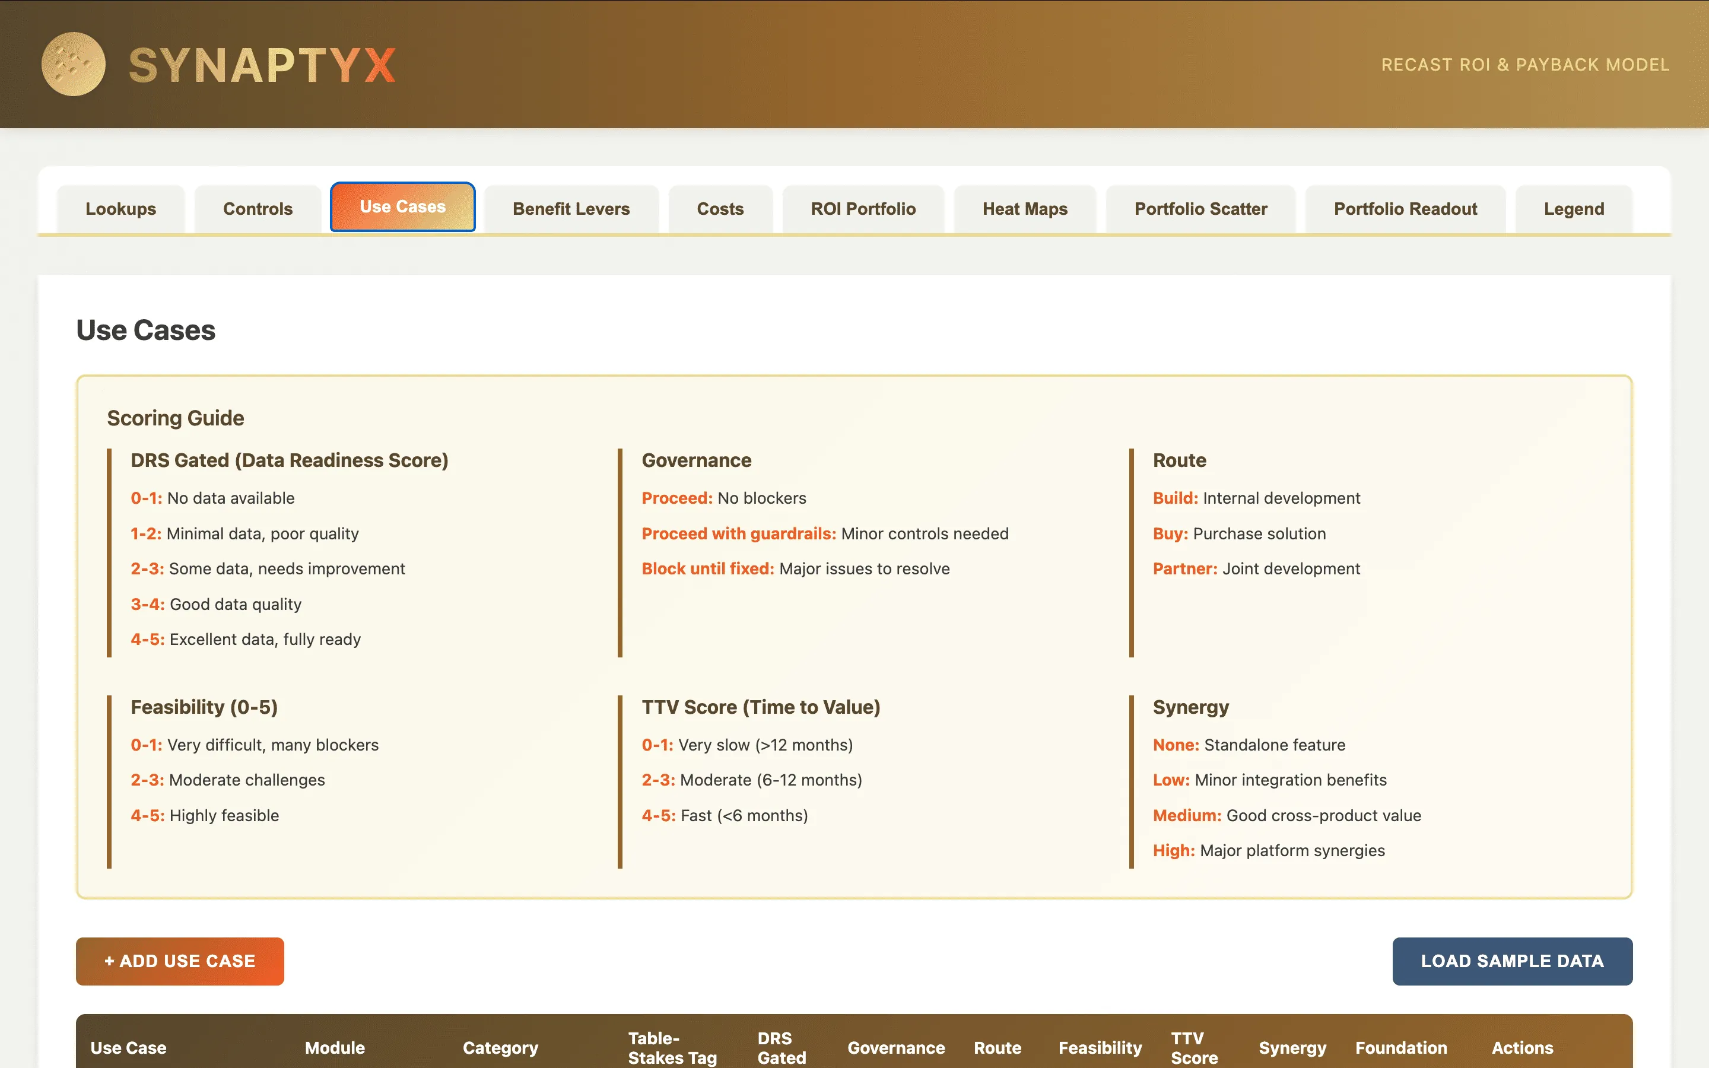Open the Portfolio Scatter tab

(1200, 208)
